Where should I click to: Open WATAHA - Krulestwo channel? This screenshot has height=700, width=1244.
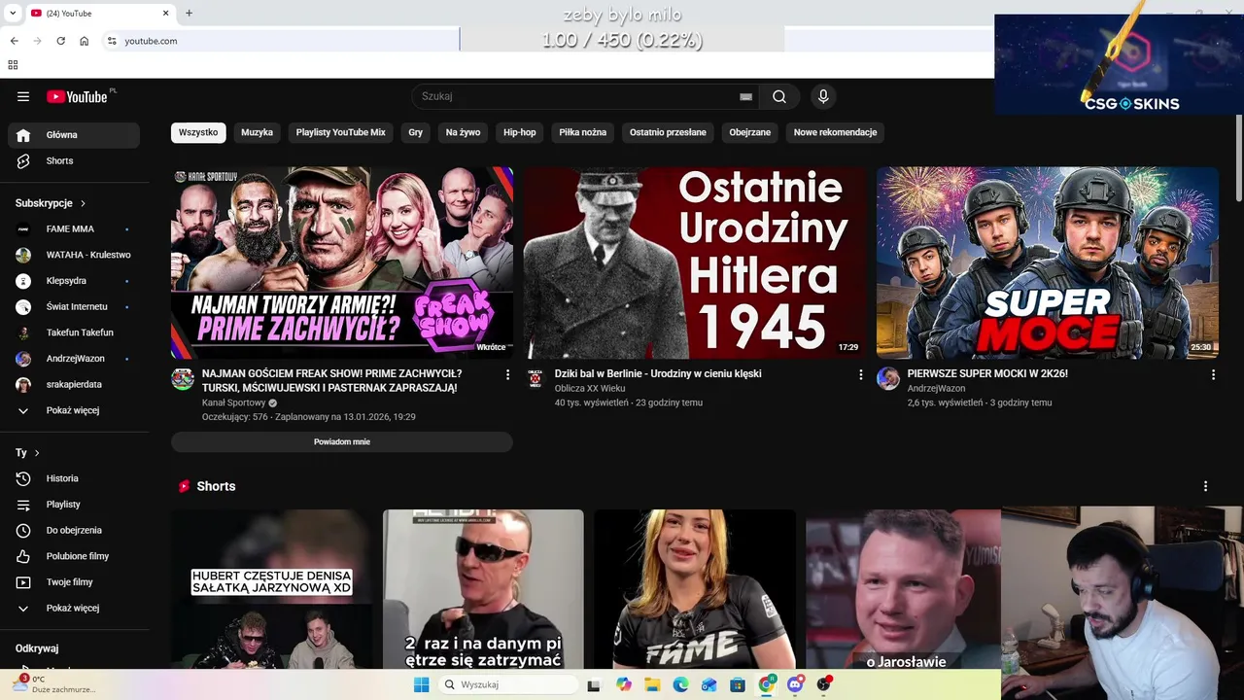[74, 255]
